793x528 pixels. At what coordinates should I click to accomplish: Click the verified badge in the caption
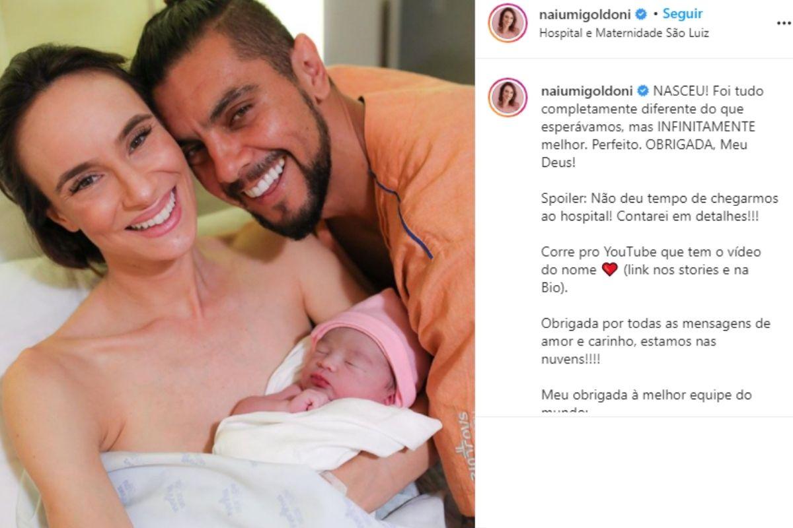tap(642, 91)
